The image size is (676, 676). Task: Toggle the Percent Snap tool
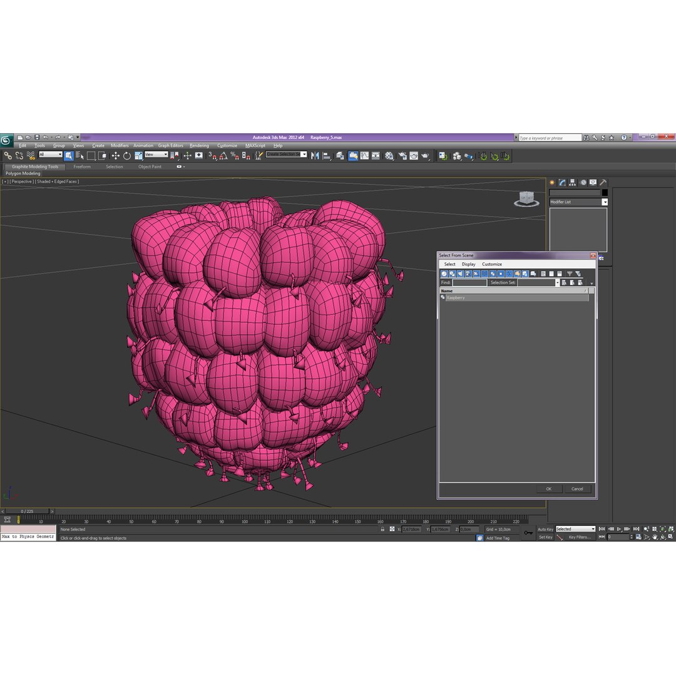235,156
